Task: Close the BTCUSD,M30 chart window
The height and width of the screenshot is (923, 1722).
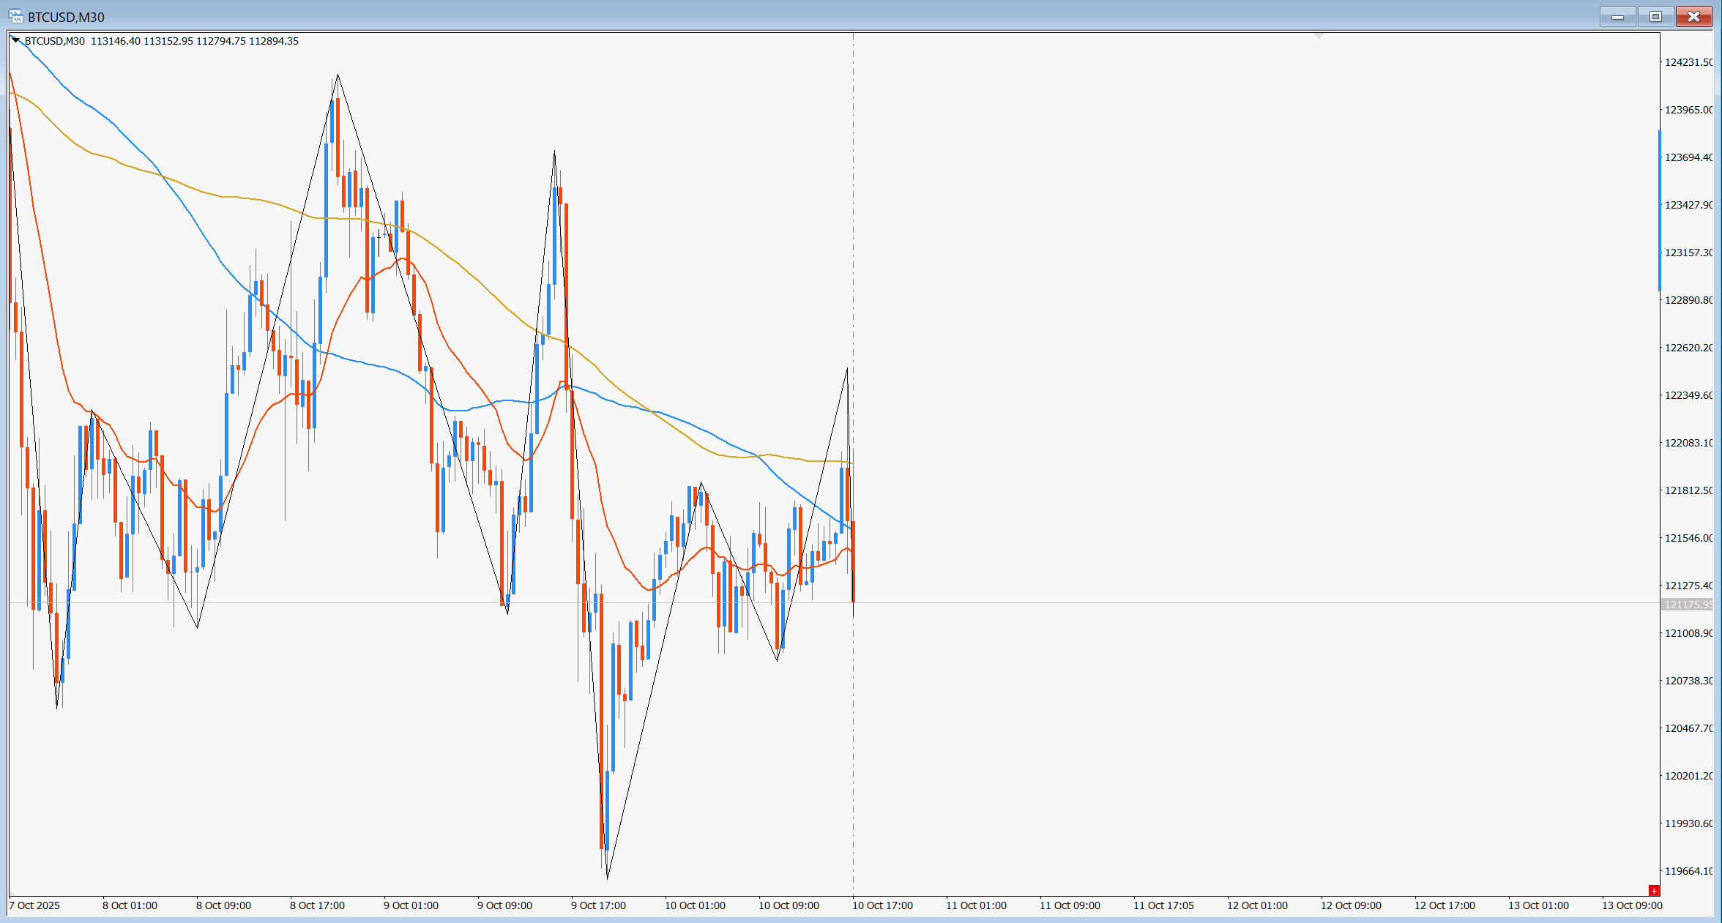Action: [1693, 16]
